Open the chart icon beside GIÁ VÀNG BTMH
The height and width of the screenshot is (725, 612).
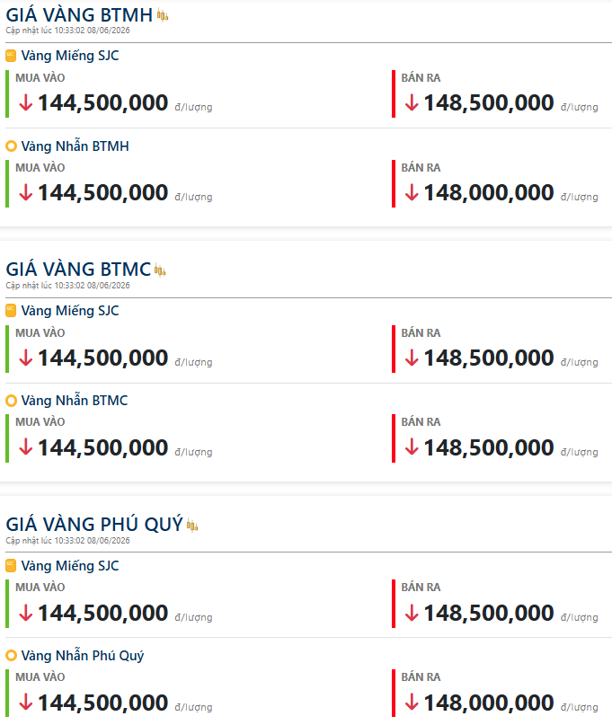[163, 15]
